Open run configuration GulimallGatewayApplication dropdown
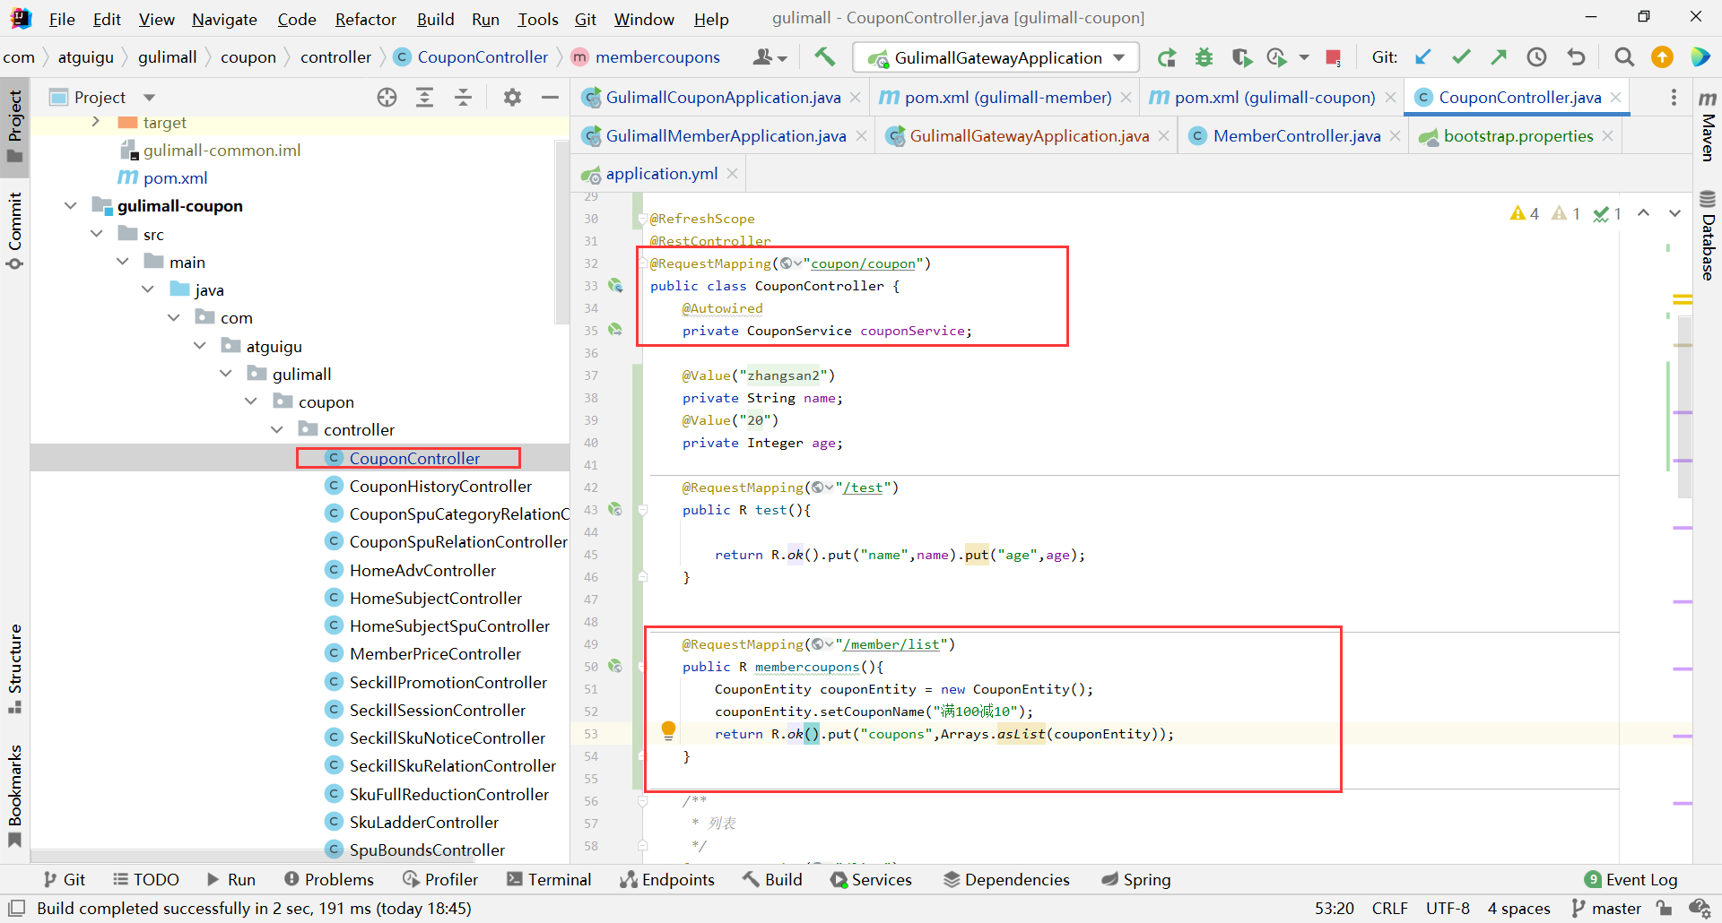This screenshot has height=923, width=1722. point(996,57)
